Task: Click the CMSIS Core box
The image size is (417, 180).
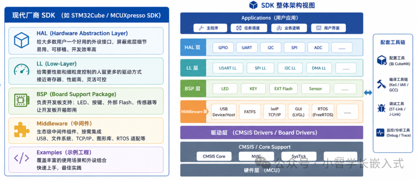Action: 214,156
